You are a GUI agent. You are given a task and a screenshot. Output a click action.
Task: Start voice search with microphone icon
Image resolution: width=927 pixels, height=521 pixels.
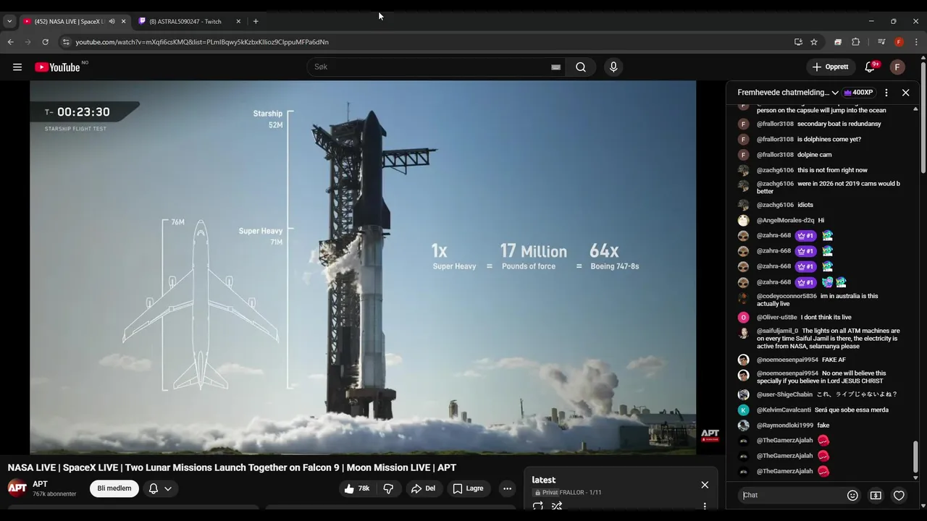(613, 67)
